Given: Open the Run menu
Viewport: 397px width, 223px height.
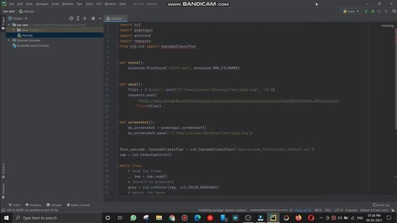Looking at the screenshot, I should pos(79,4).
